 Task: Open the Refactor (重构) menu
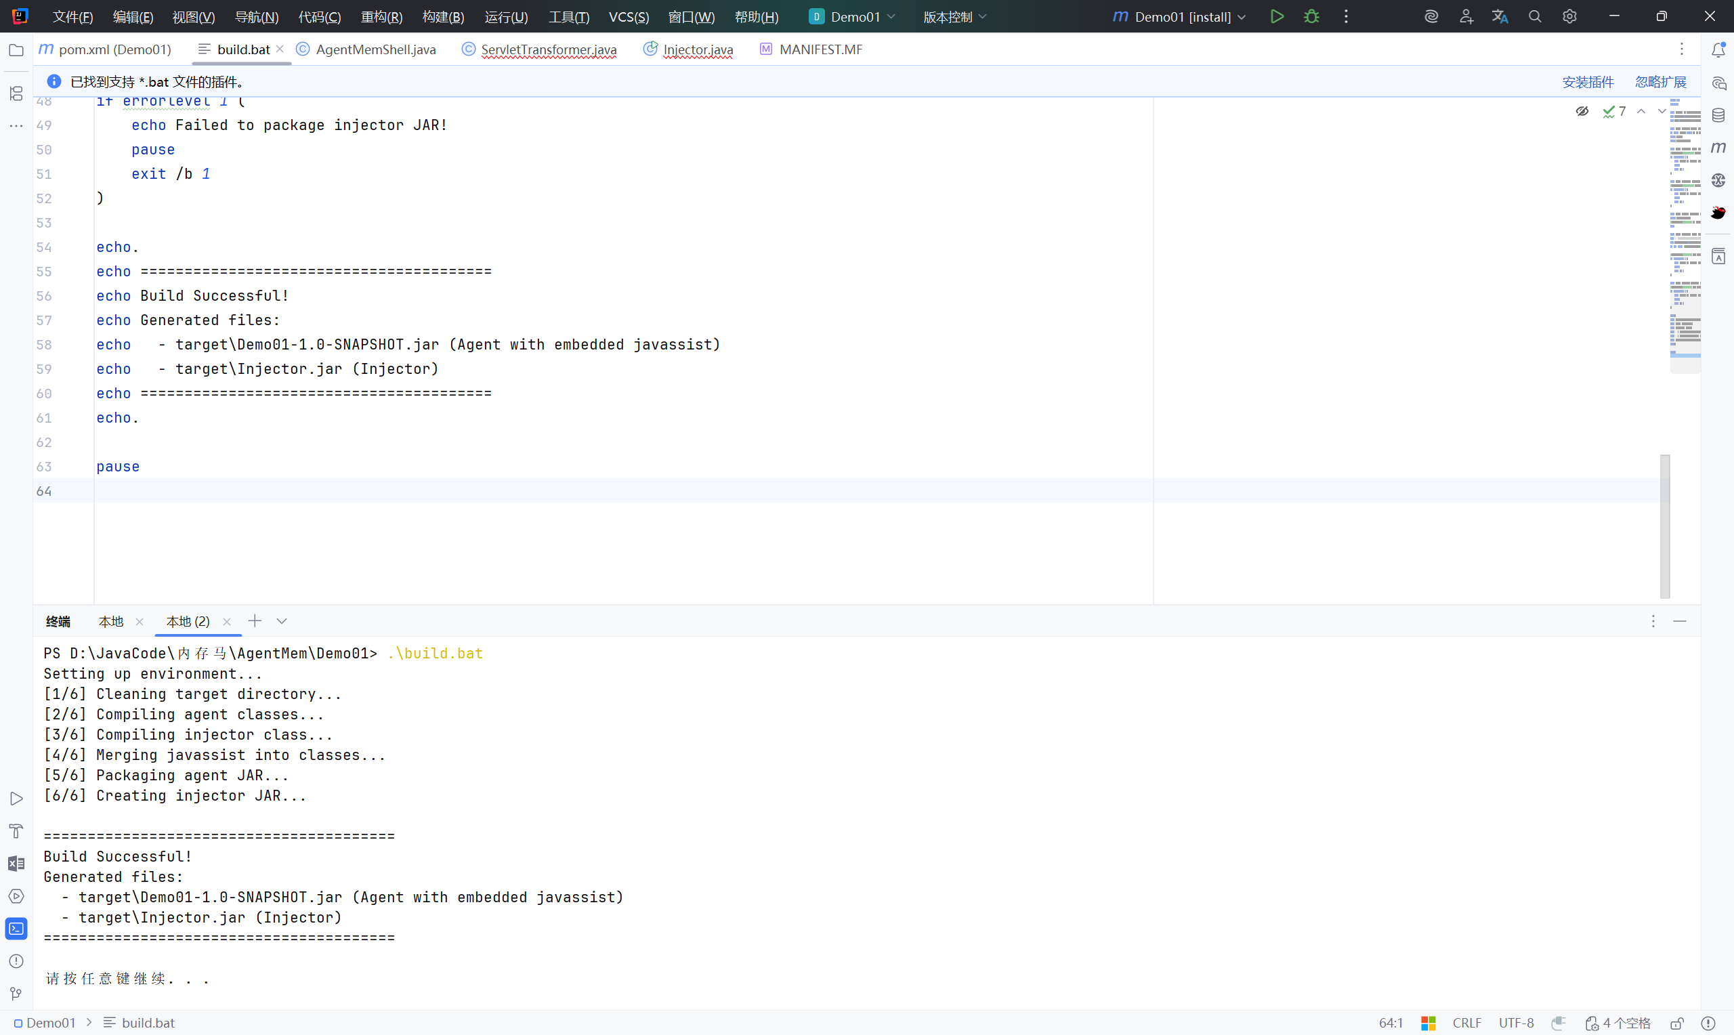(381, 16)
